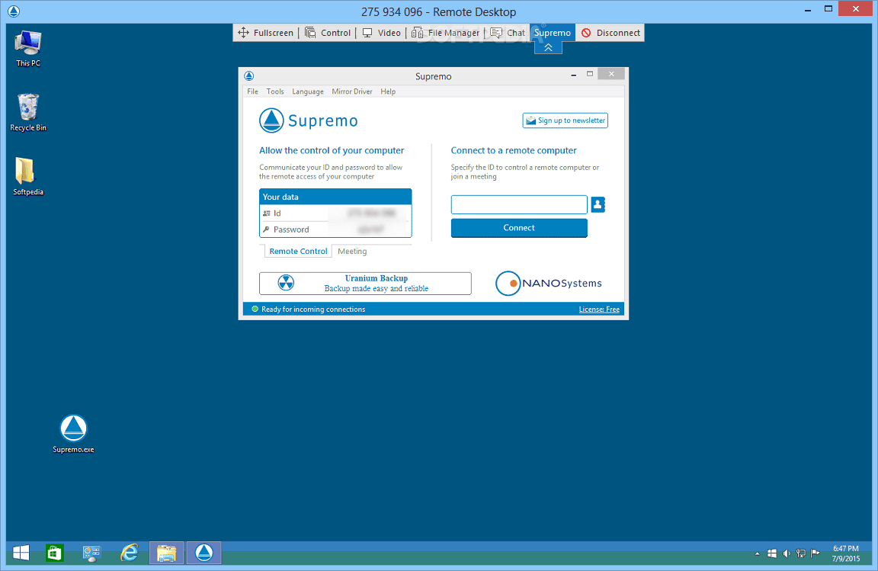Open the Help menu

tap(388, 91)
